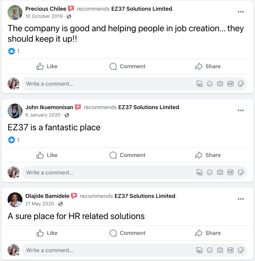The height and width of the screenshot is (261, 255).
Task: Open the GIF picker in the first comment box
Action: click(x=230, y=83)
